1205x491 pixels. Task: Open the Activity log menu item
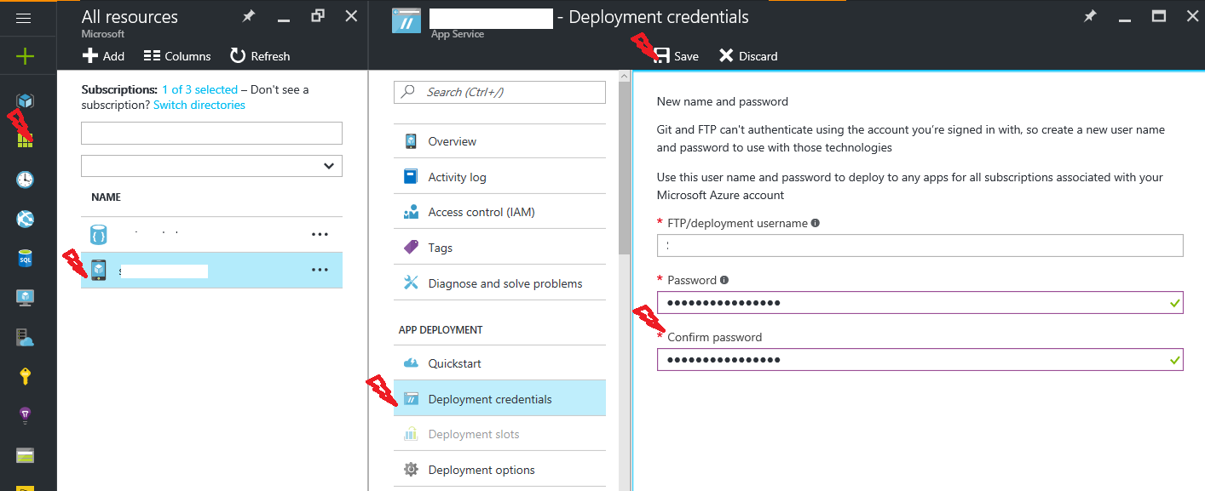click(499, 177)
